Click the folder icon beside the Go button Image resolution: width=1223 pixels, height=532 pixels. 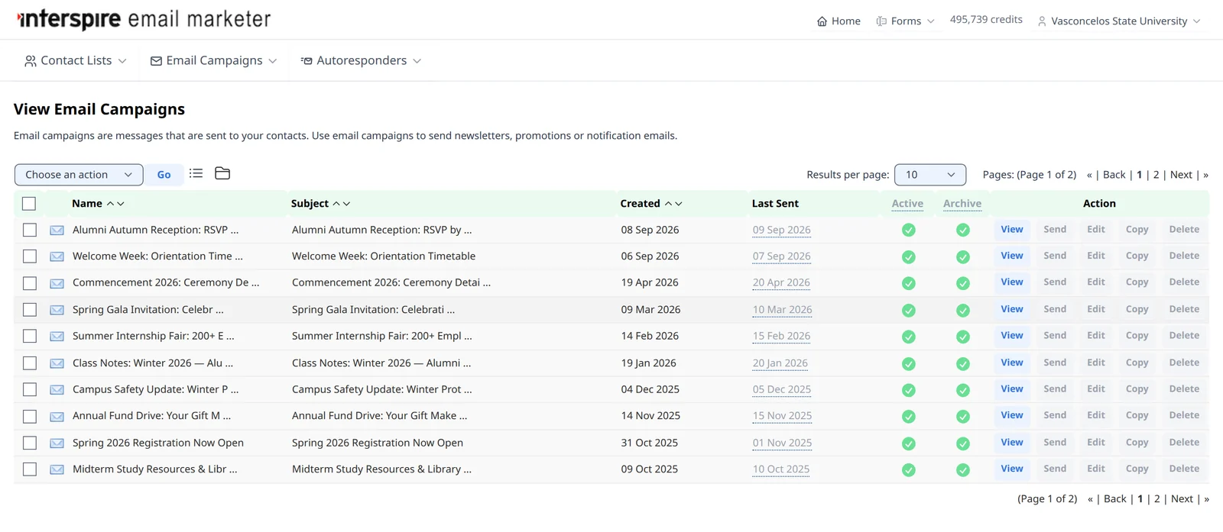pyautogui.click(x=222, y=173)
